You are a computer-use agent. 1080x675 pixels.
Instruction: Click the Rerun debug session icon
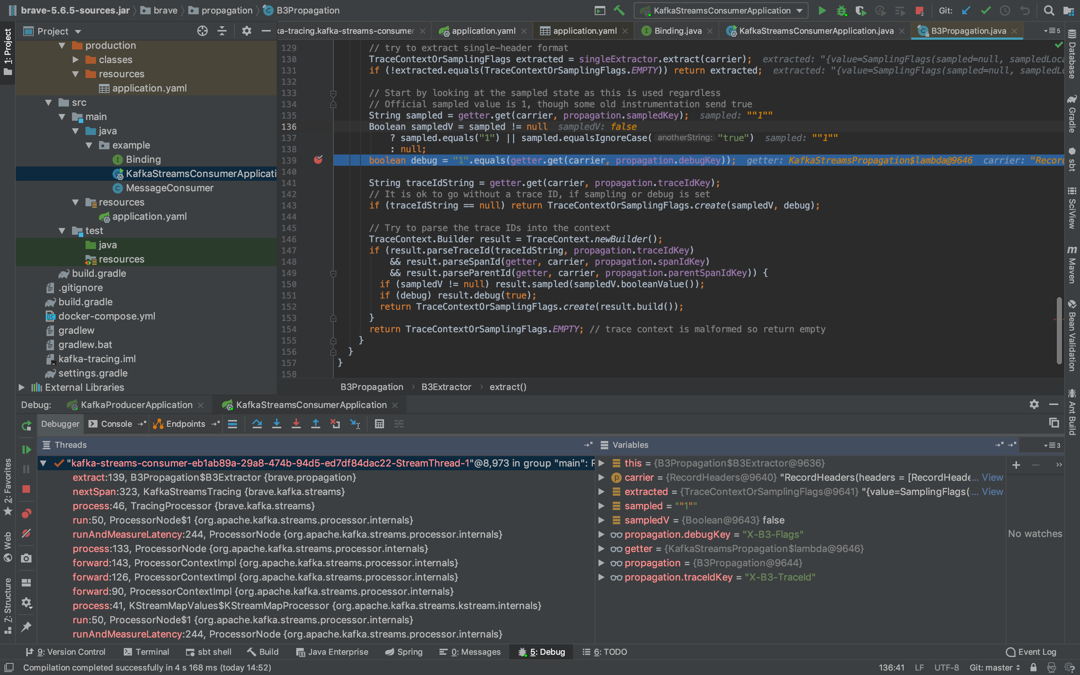coord(26,426)
